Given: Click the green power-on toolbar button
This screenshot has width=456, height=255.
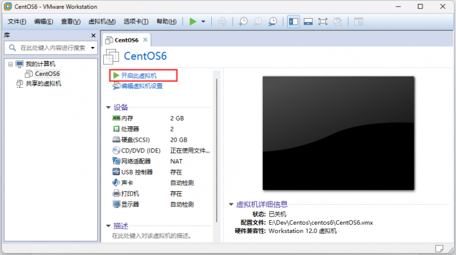Looking at the screenshot, I should [193, 21].
